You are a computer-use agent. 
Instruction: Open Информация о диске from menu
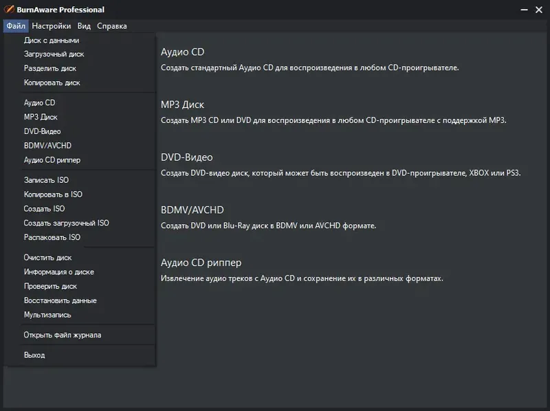point(59,272)
